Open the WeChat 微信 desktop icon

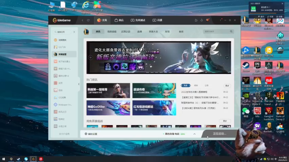click(246, 112)
